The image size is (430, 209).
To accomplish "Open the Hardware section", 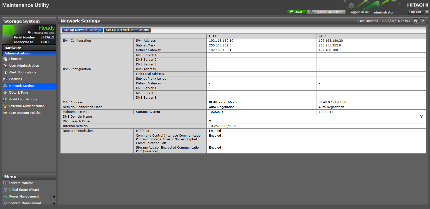I will 29,48.
